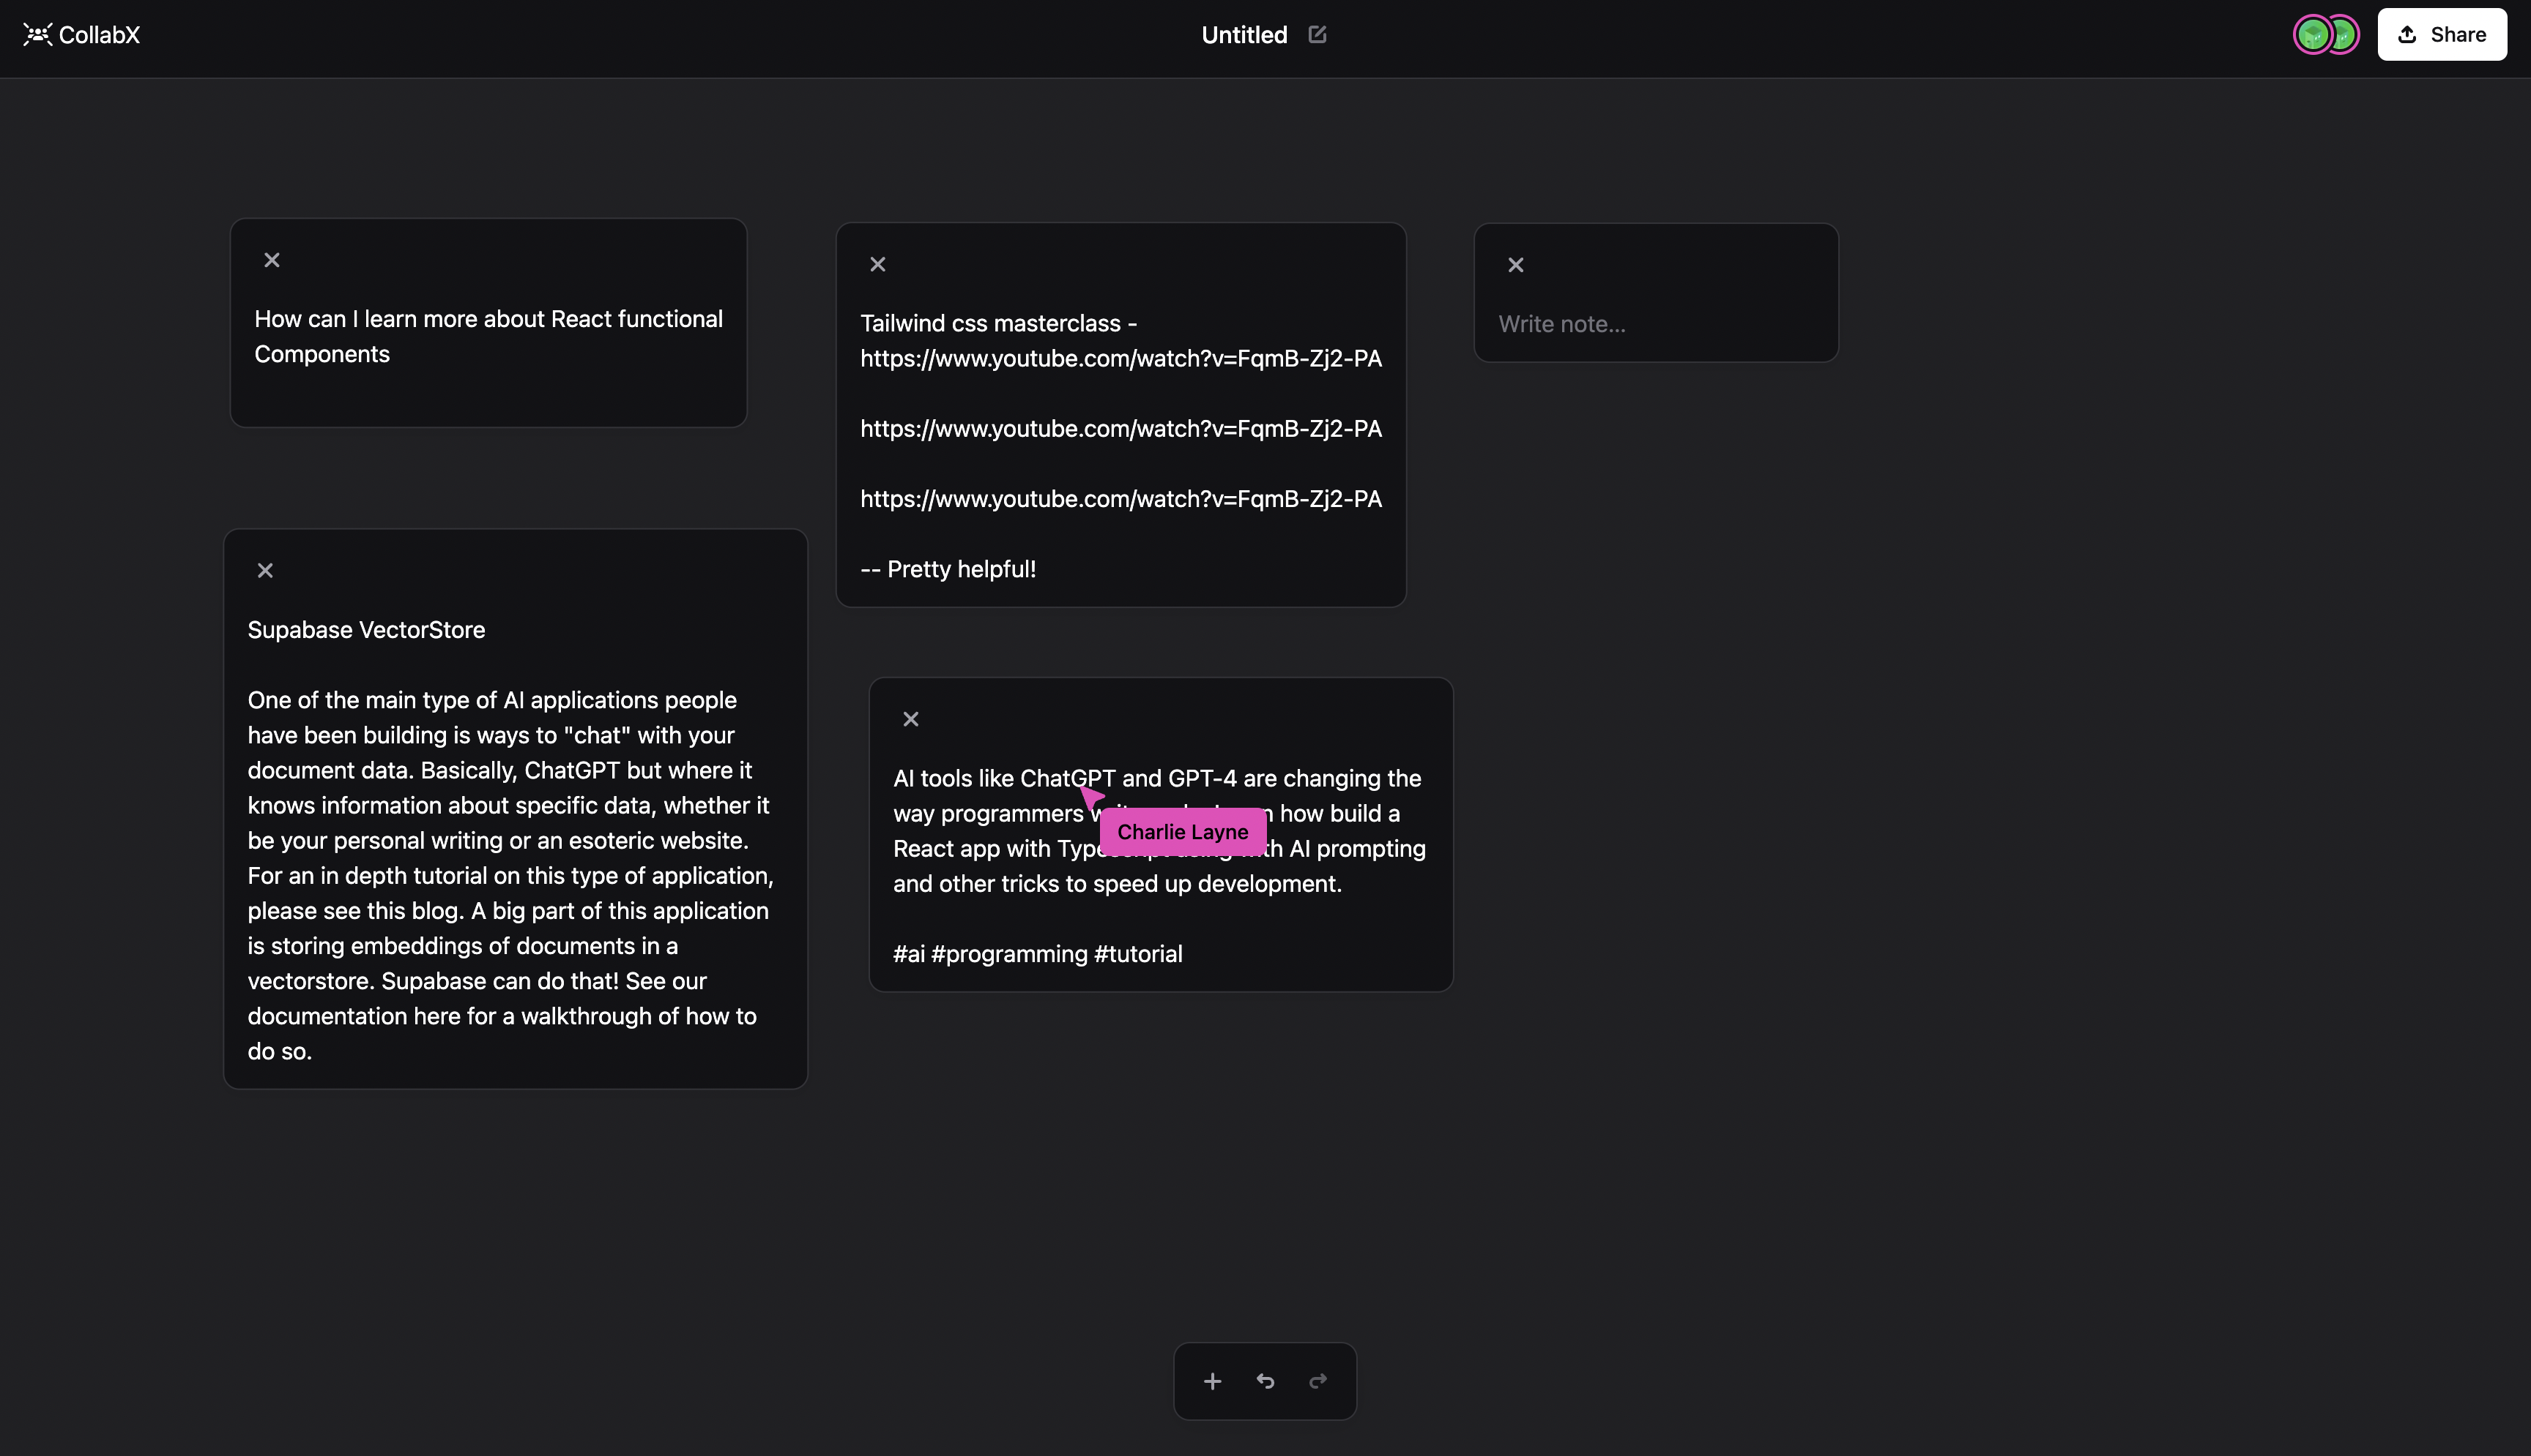Click the CollabX logo icon
This screenshot has height=1456, width=2531.
[37, 35]
